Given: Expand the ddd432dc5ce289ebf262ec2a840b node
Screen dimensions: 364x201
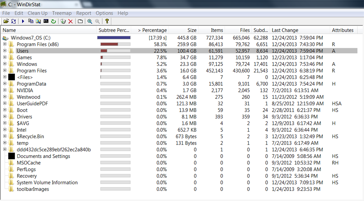Looking at the screenshot, I should point(5,149).
